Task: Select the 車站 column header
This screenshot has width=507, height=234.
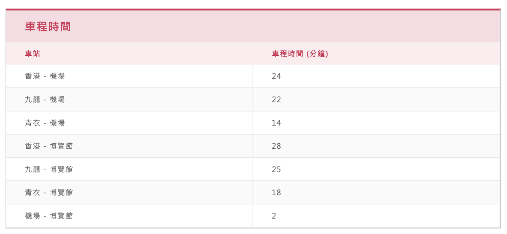Action: (x=32, y=54)
